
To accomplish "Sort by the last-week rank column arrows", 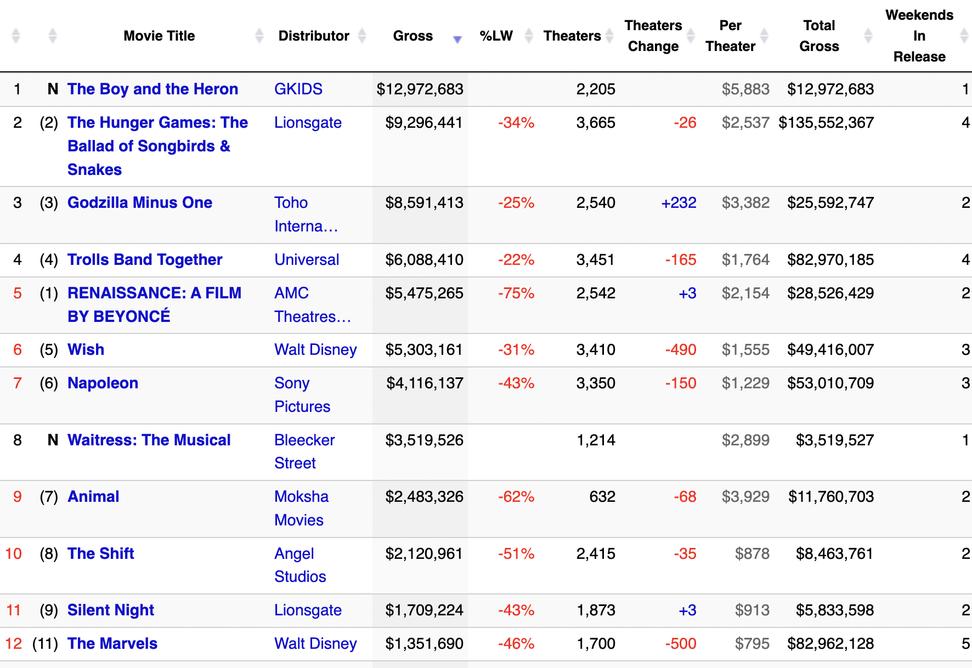I will coord(53,36).
